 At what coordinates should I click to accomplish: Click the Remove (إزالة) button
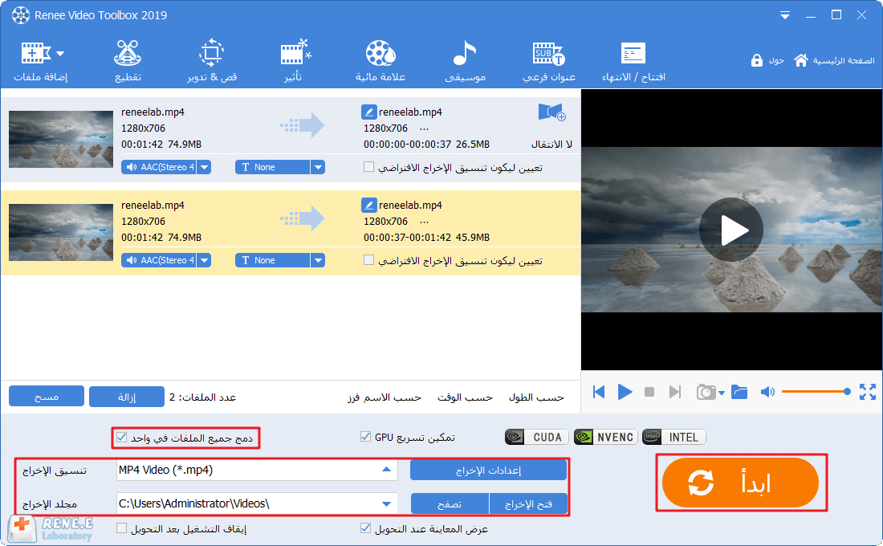coord(127,397)
